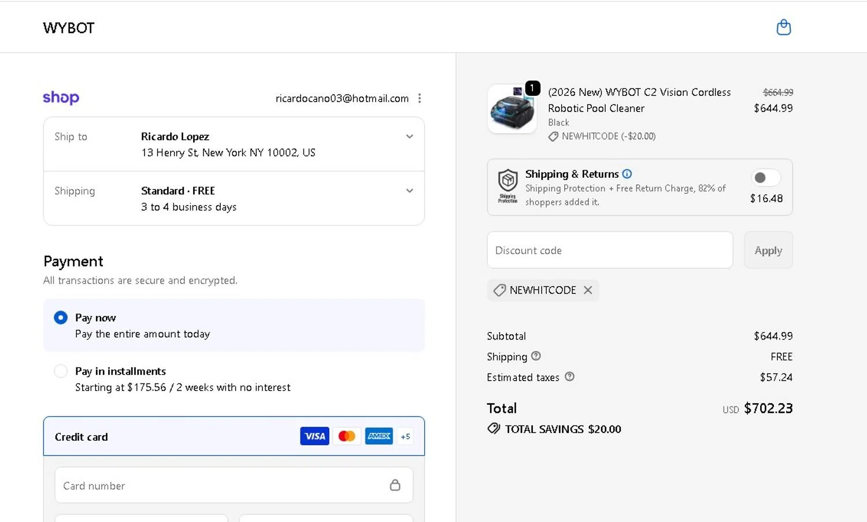This screenshot has height=522, width=867.
Task: Click the Standard · FREE shipping text
Action: pos(178,191)
